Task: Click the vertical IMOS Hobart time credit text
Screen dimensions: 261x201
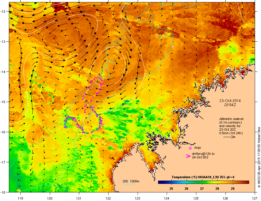Action: coord(259,157)
